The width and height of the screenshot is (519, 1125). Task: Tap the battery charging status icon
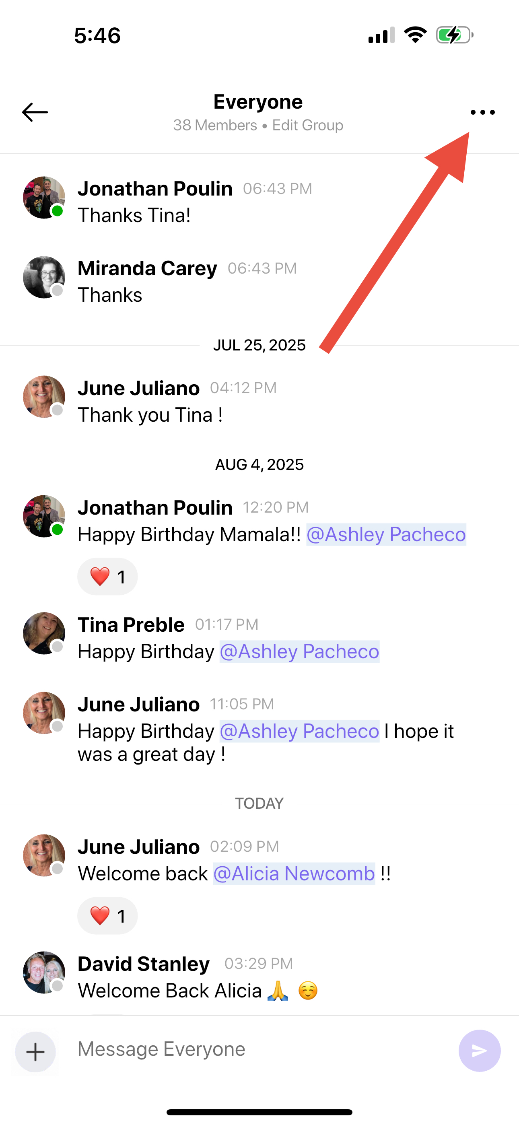point(455,35)
